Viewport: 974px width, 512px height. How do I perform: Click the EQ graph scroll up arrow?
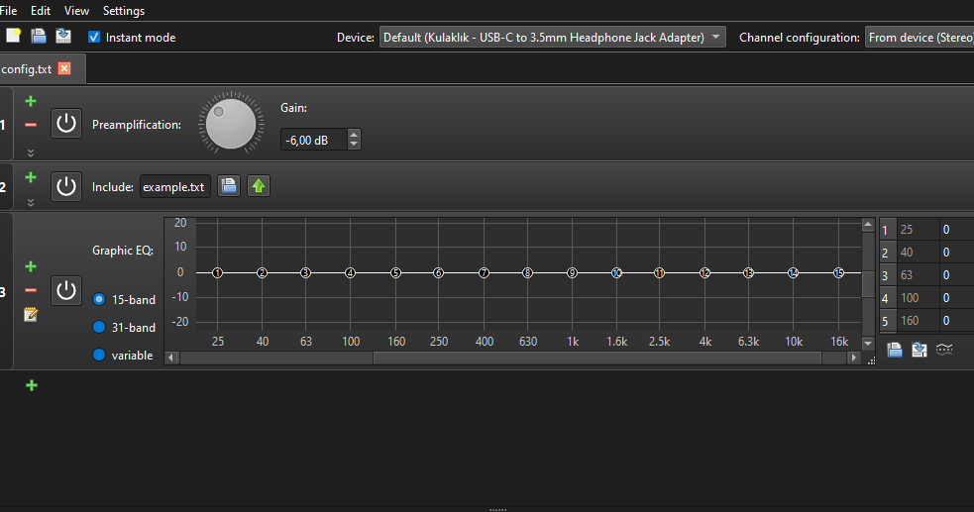tap(868, 224)
